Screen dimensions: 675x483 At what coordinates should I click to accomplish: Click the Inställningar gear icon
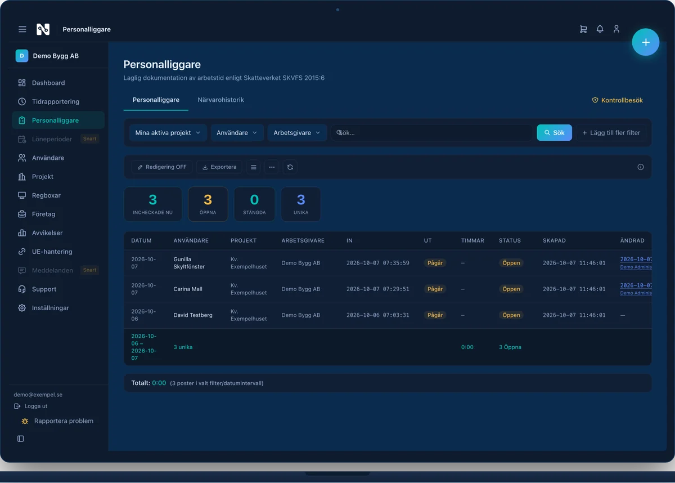tap(22, 308)
